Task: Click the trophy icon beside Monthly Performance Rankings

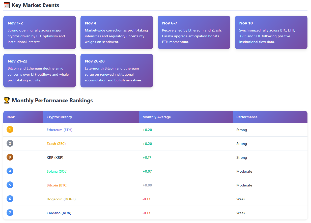Action: point(7,101)
